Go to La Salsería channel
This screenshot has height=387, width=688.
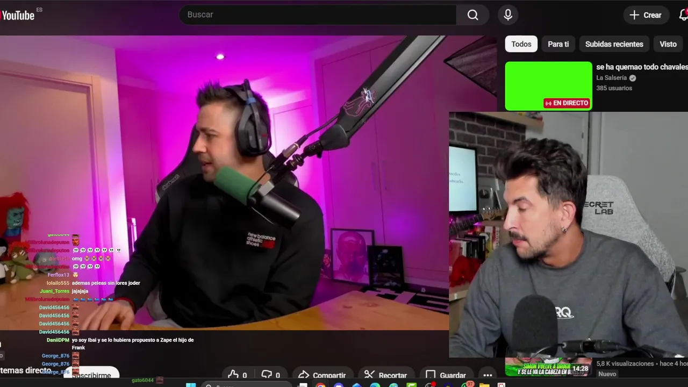(x=612, y=77)
